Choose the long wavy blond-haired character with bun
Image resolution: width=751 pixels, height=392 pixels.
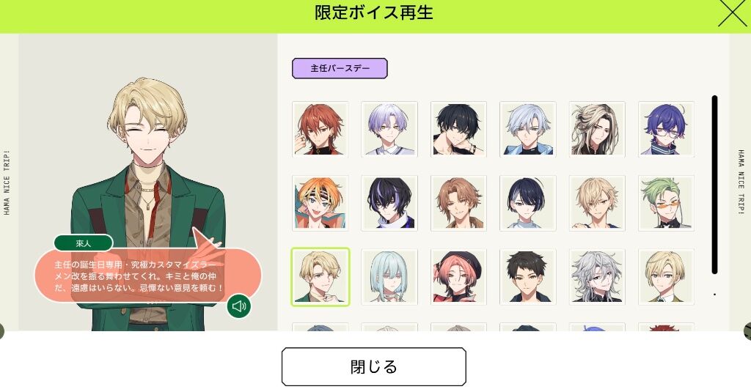coord(597,129)
